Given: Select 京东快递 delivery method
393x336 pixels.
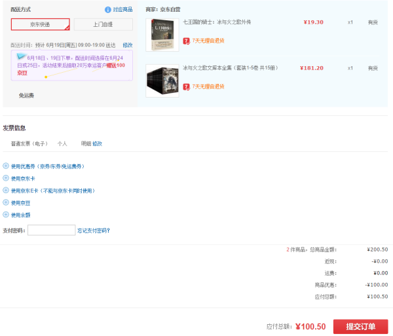Looking at the screenshot, I should pyautogui.click(x=40, y=24).
